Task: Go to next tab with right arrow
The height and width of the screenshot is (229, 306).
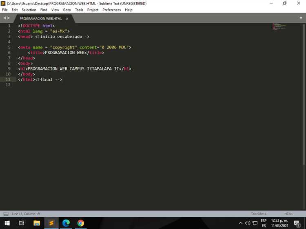Action: click(9, 18)
